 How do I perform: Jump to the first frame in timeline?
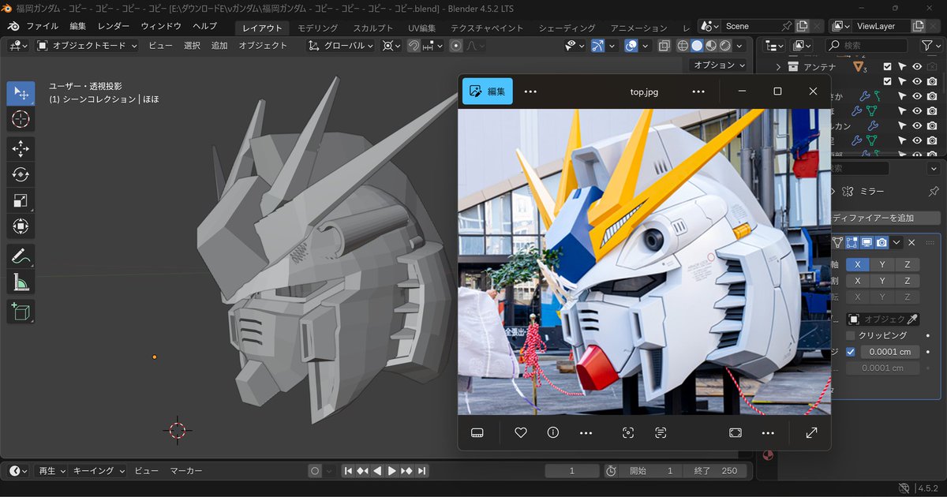[x=348, y=471]
